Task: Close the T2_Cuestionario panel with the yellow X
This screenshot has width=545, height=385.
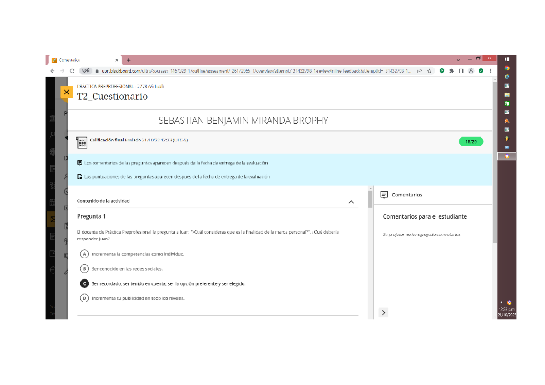Action: (x=66, y=93)
